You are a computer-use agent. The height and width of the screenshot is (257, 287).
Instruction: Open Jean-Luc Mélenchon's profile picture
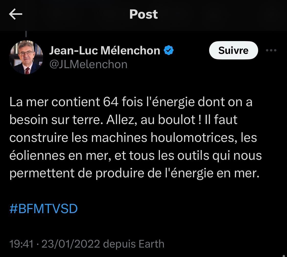[26, 57]
